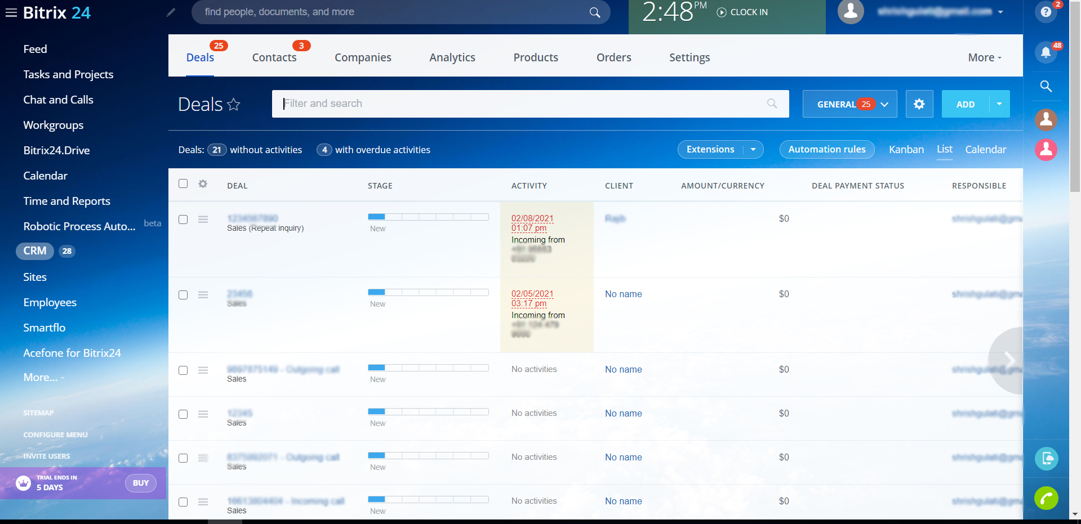Screen dimensions: 1081x524
Task: Select checkbox of second deal row
Action: point(183,295)
